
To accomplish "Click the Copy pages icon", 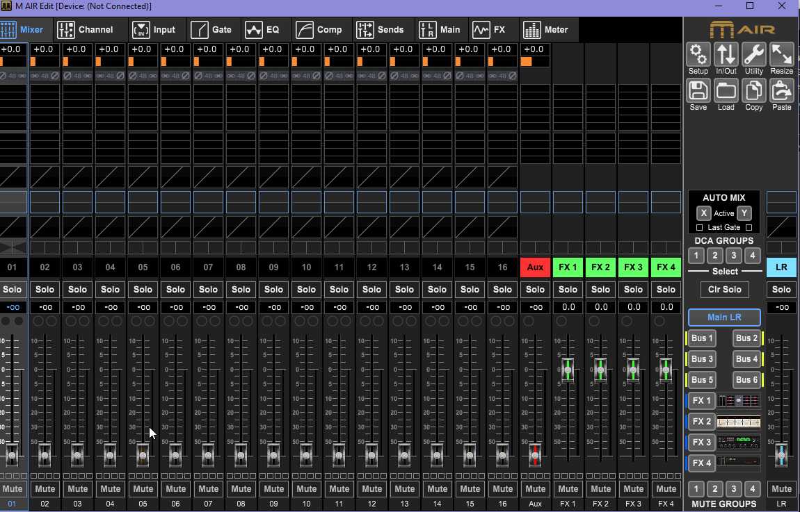I will (x=753, y=91).
